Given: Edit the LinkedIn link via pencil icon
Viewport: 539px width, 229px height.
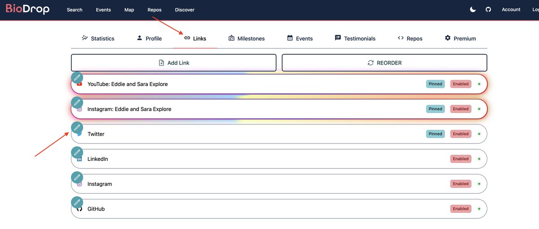Looking at the screenshot, I should (x=77, y=152).
